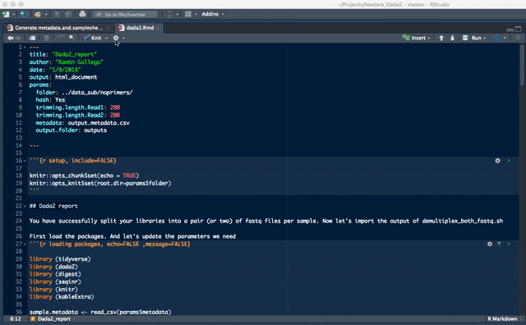Click the Knit button
526x325 pixels.
(93, 38)
